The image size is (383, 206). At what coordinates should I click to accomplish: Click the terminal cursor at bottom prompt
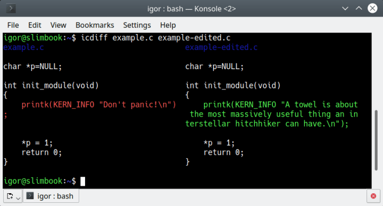pyautogui.click(x=83, y=182)
